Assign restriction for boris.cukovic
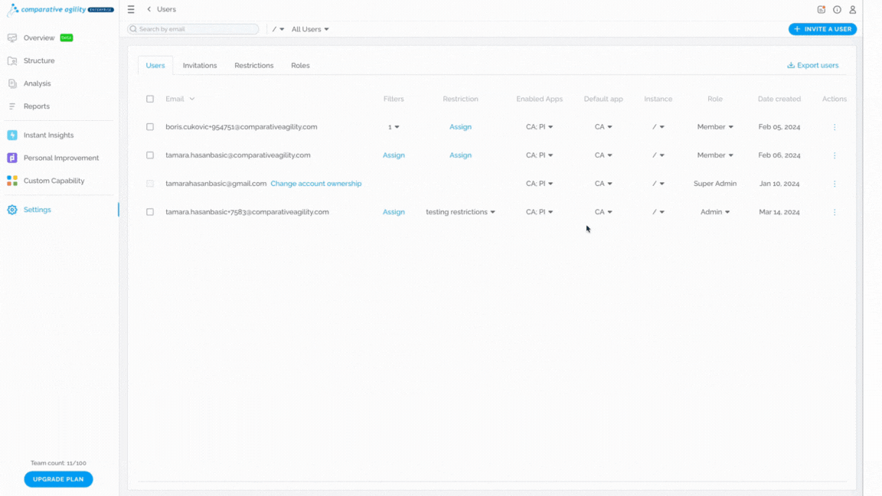 click(x=460, y=127)
